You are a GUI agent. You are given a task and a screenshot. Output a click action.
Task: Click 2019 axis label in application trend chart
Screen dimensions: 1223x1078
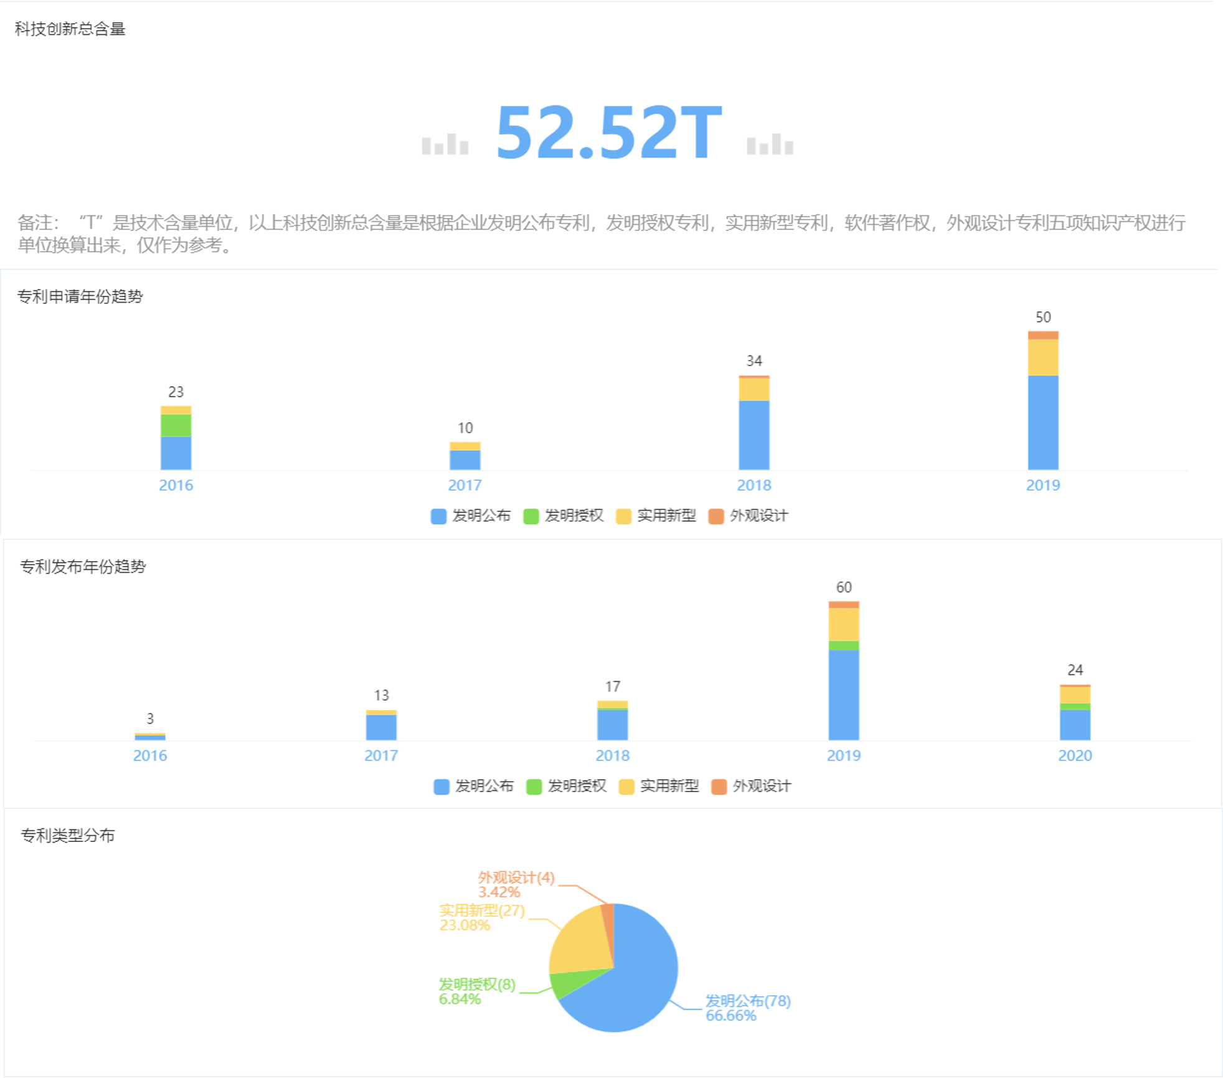[1043, 485]
